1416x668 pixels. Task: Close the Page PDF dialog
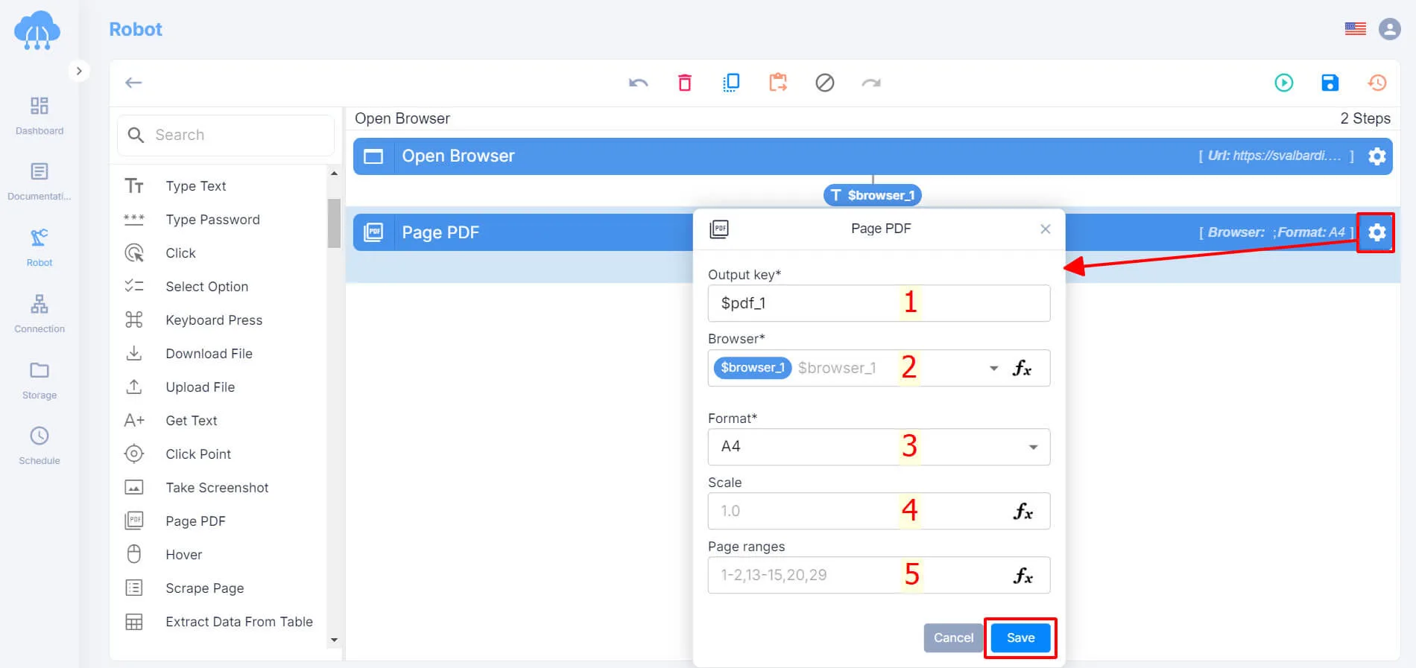(1045, 229)
